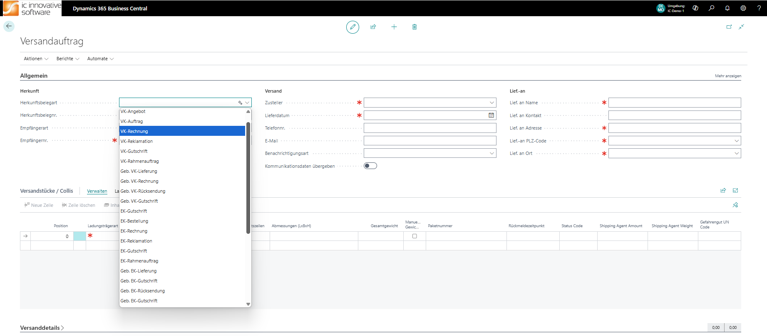Click the trash delete icon
This screenshot has height=336, width=767.
coord(415,27)
